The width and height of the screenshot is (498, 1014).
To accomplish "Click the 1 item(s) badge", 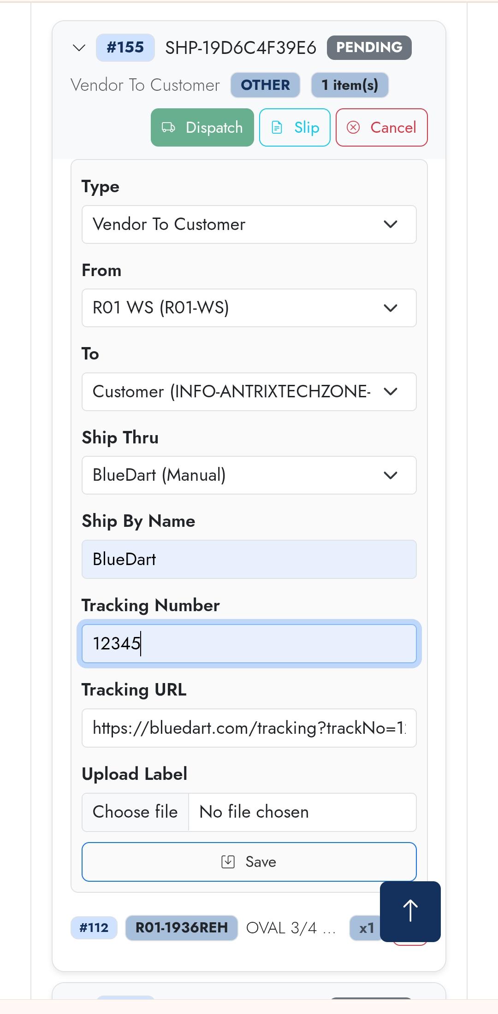I will (x=350, y=85).
